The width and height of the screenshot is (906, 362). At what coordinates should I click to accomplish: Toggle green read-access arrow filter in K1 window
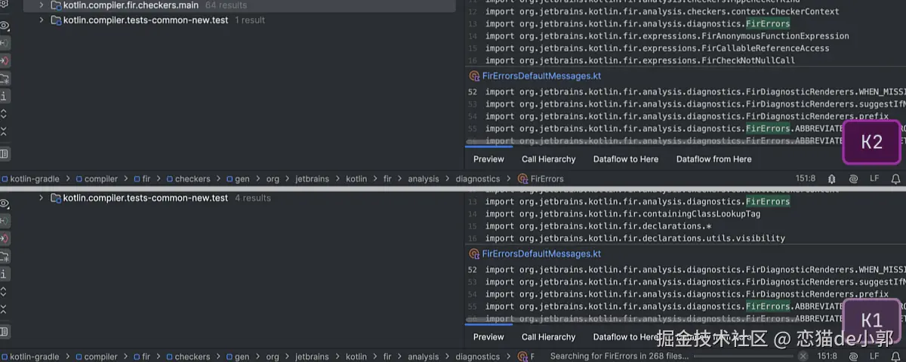(5, 221)
